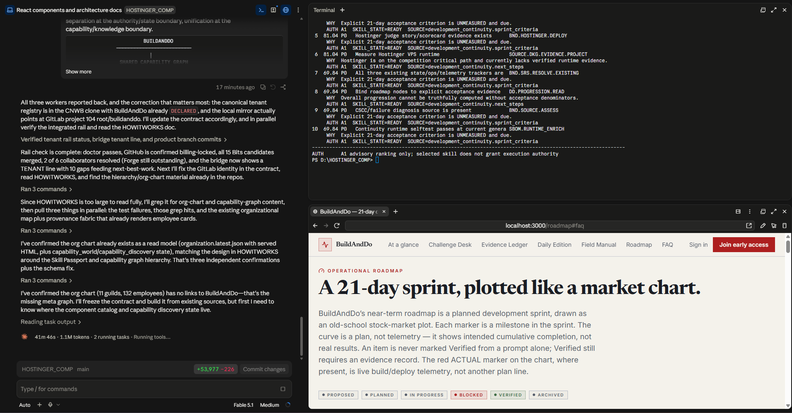Open 'Field Manual' nav item

pos(599,245)
